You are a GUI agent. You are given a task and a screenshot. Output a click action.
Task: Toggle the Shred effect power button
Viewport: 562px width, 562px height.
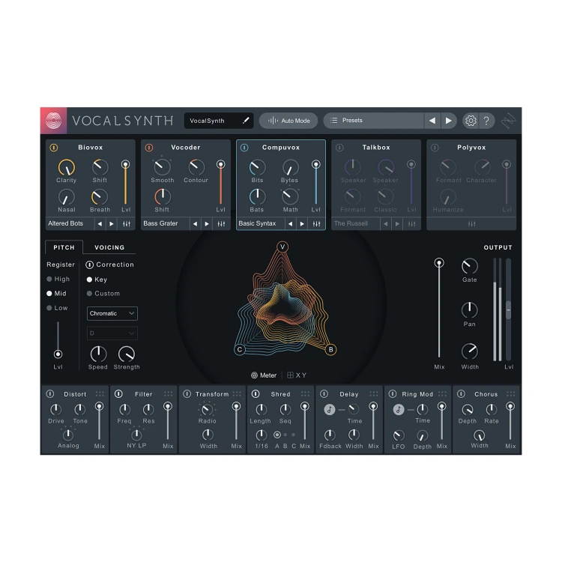(x=256, y=394)
